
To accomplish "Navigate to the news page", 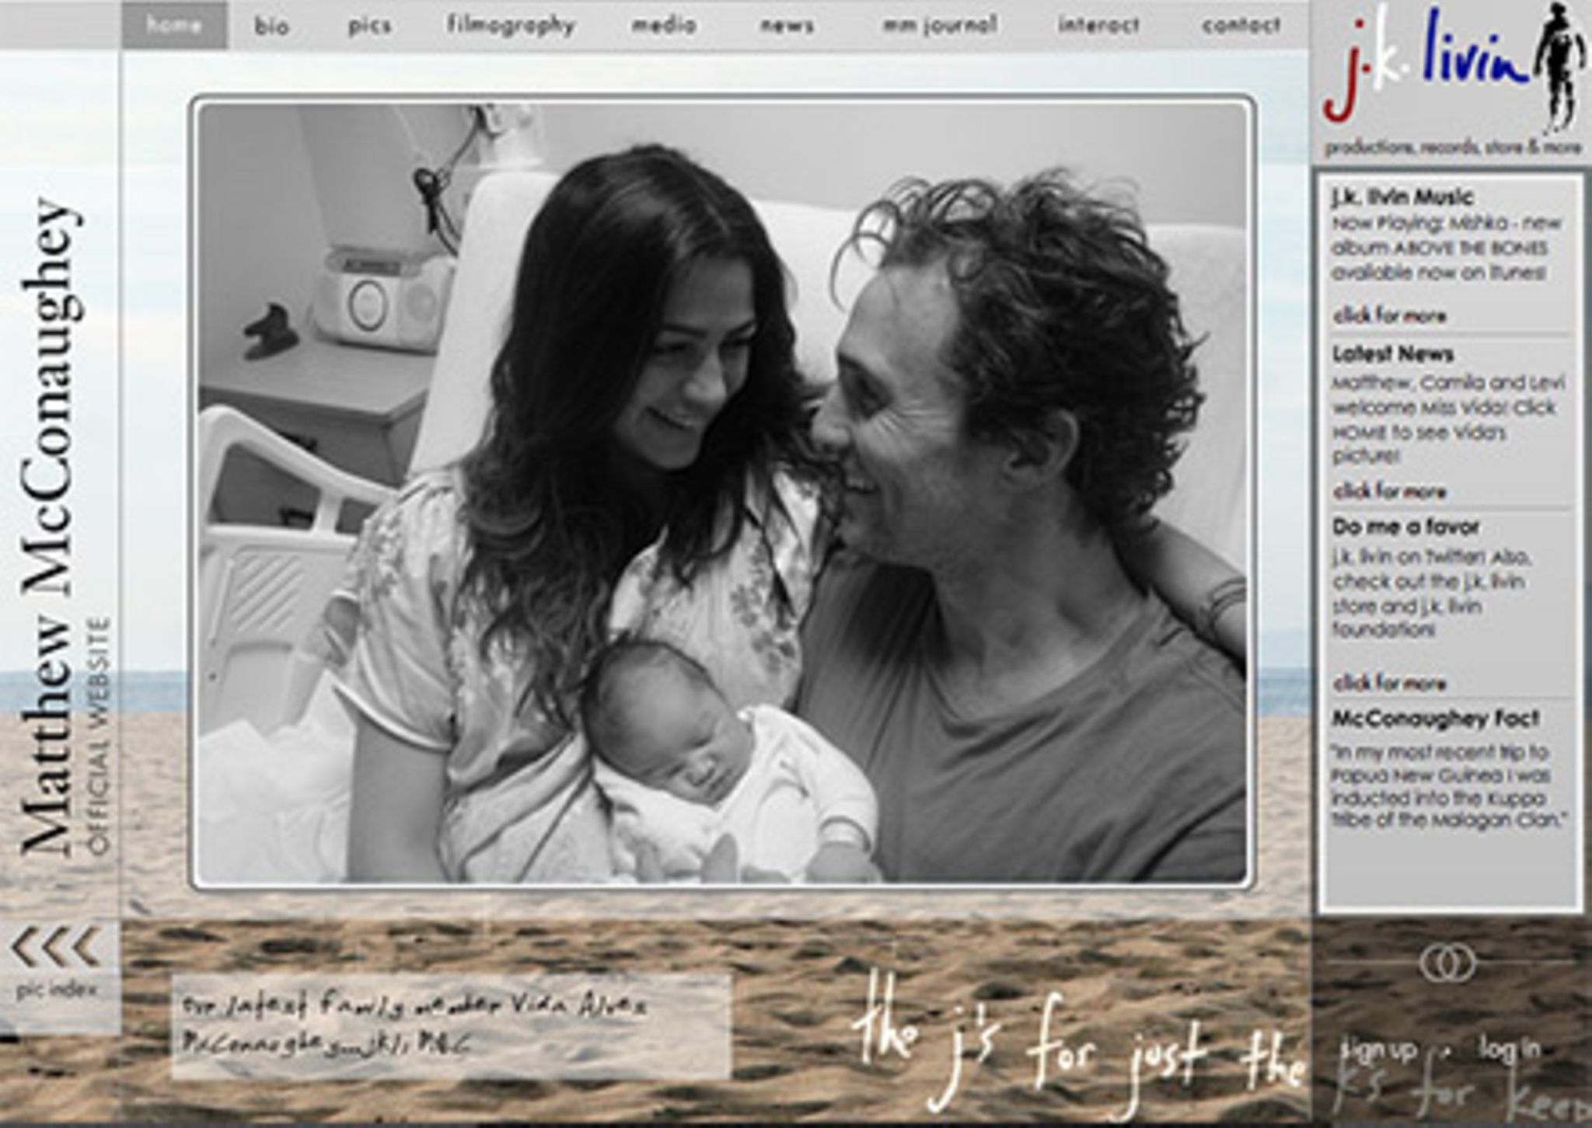I will 787,26.
